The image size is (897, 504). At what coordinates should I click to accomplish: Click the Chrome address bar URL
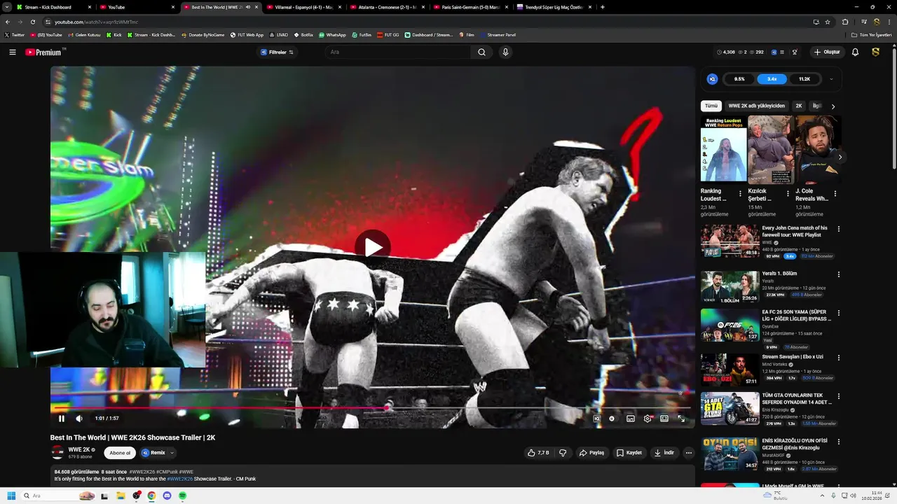97,22
